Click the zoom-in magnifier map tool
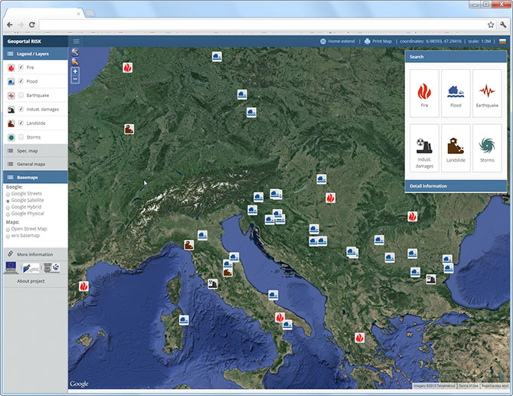The width and height of the screenshot is (513, 396). (75, 52)
